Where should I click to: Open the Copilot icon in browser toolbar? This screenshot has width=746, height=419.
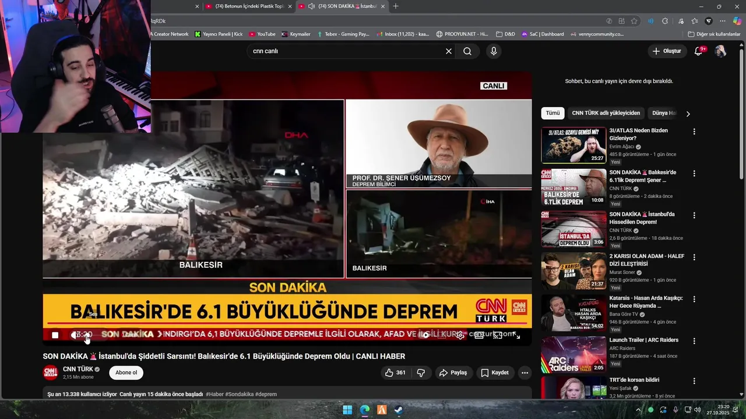click(x=737, y=21)
